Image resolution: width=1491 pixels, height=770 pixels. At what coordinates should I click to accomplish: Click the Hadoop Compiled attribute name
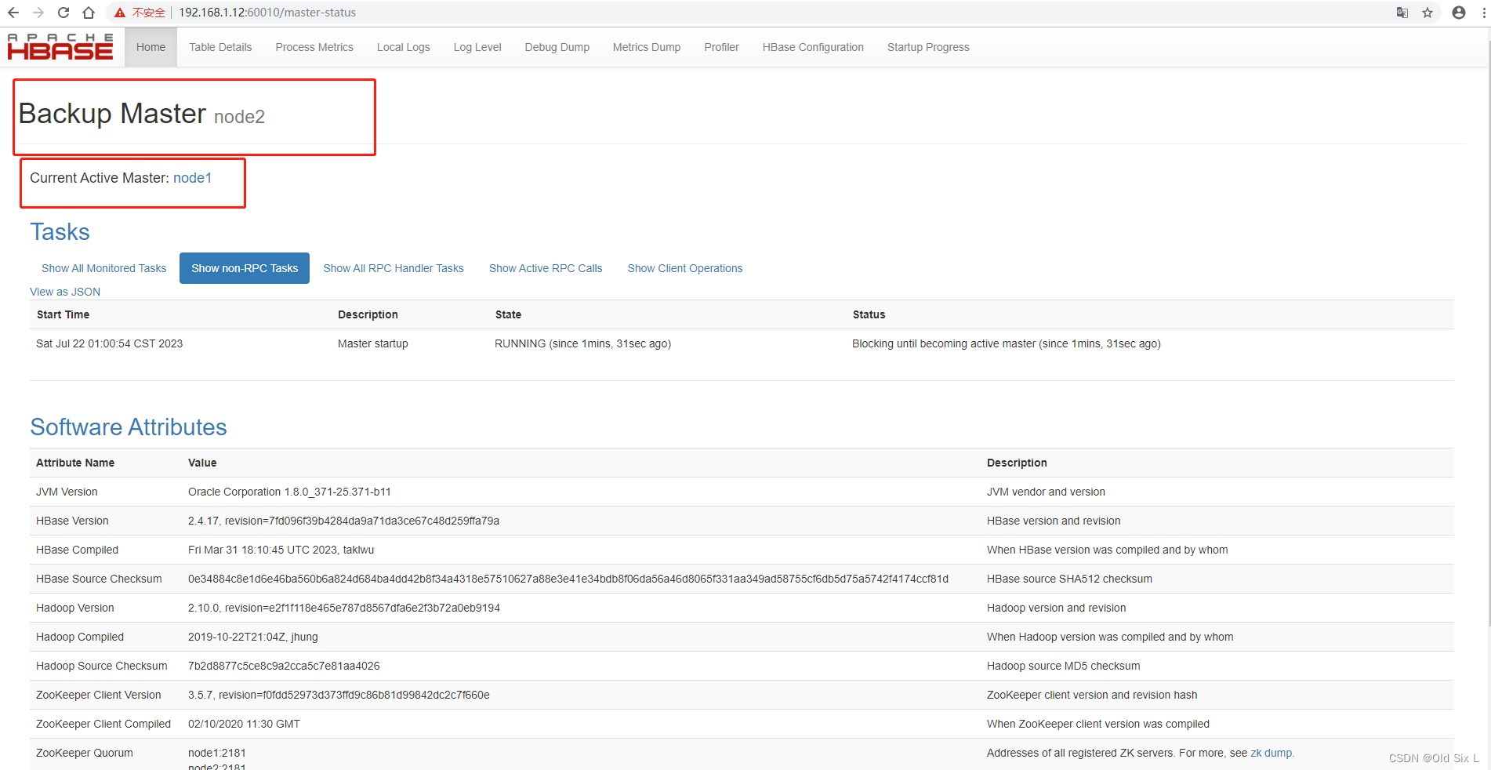pyautogui.click(x=80, y=637)
